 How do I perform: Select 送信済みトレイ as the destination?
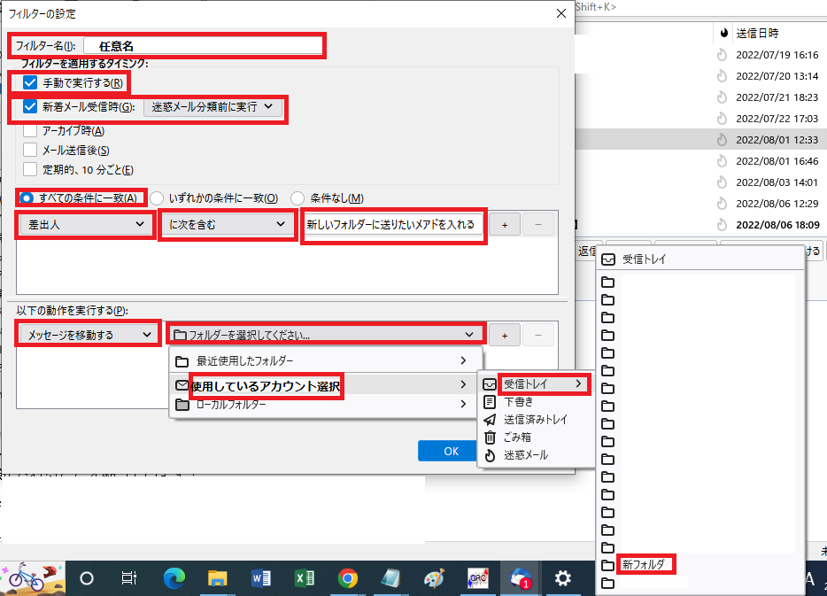coord(536,419)
